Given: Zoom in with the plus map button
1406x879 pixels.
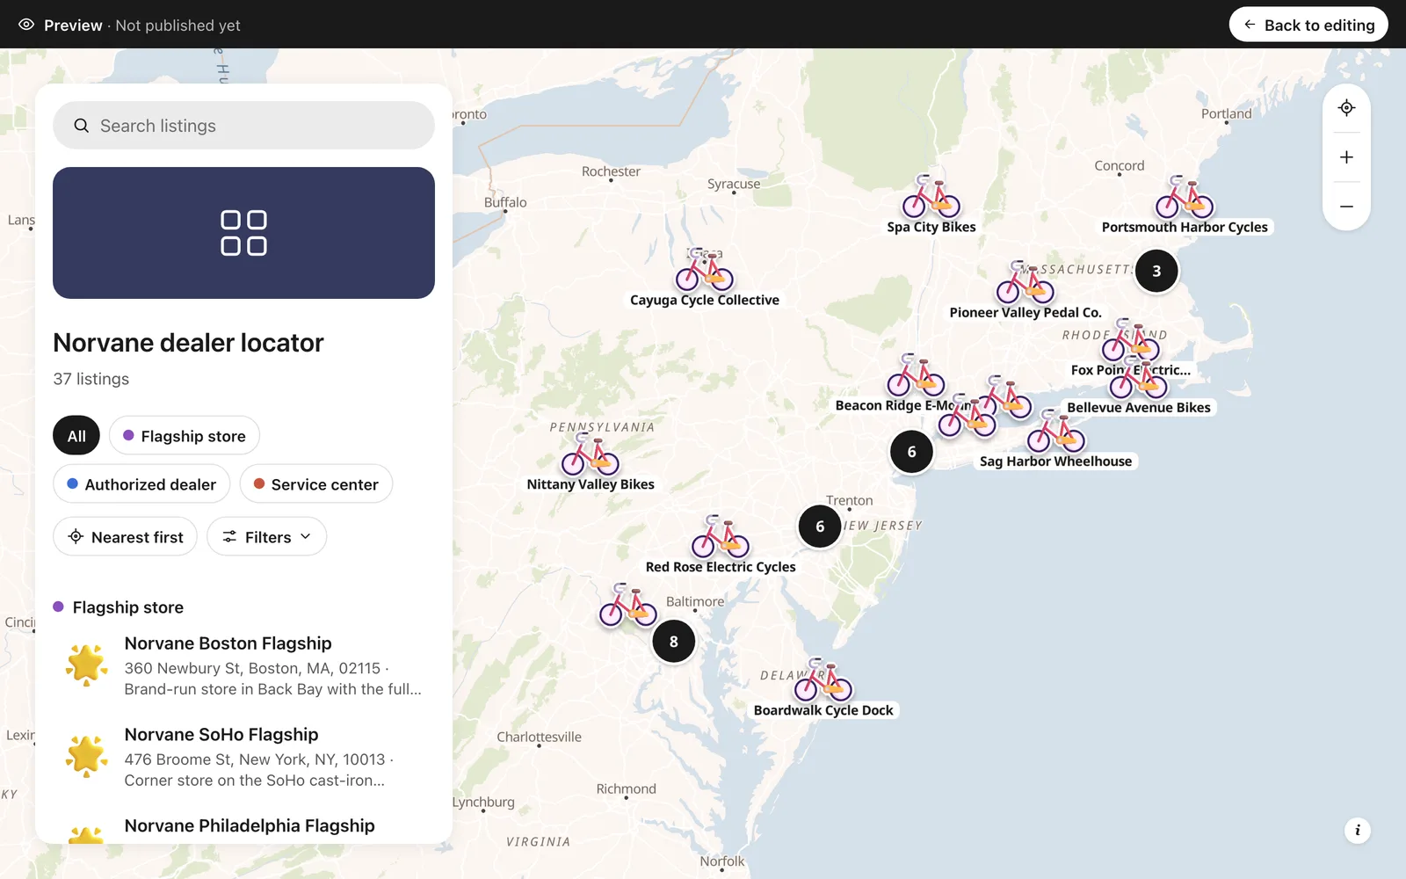Looking at the screenshot, I should point(1346,157).
